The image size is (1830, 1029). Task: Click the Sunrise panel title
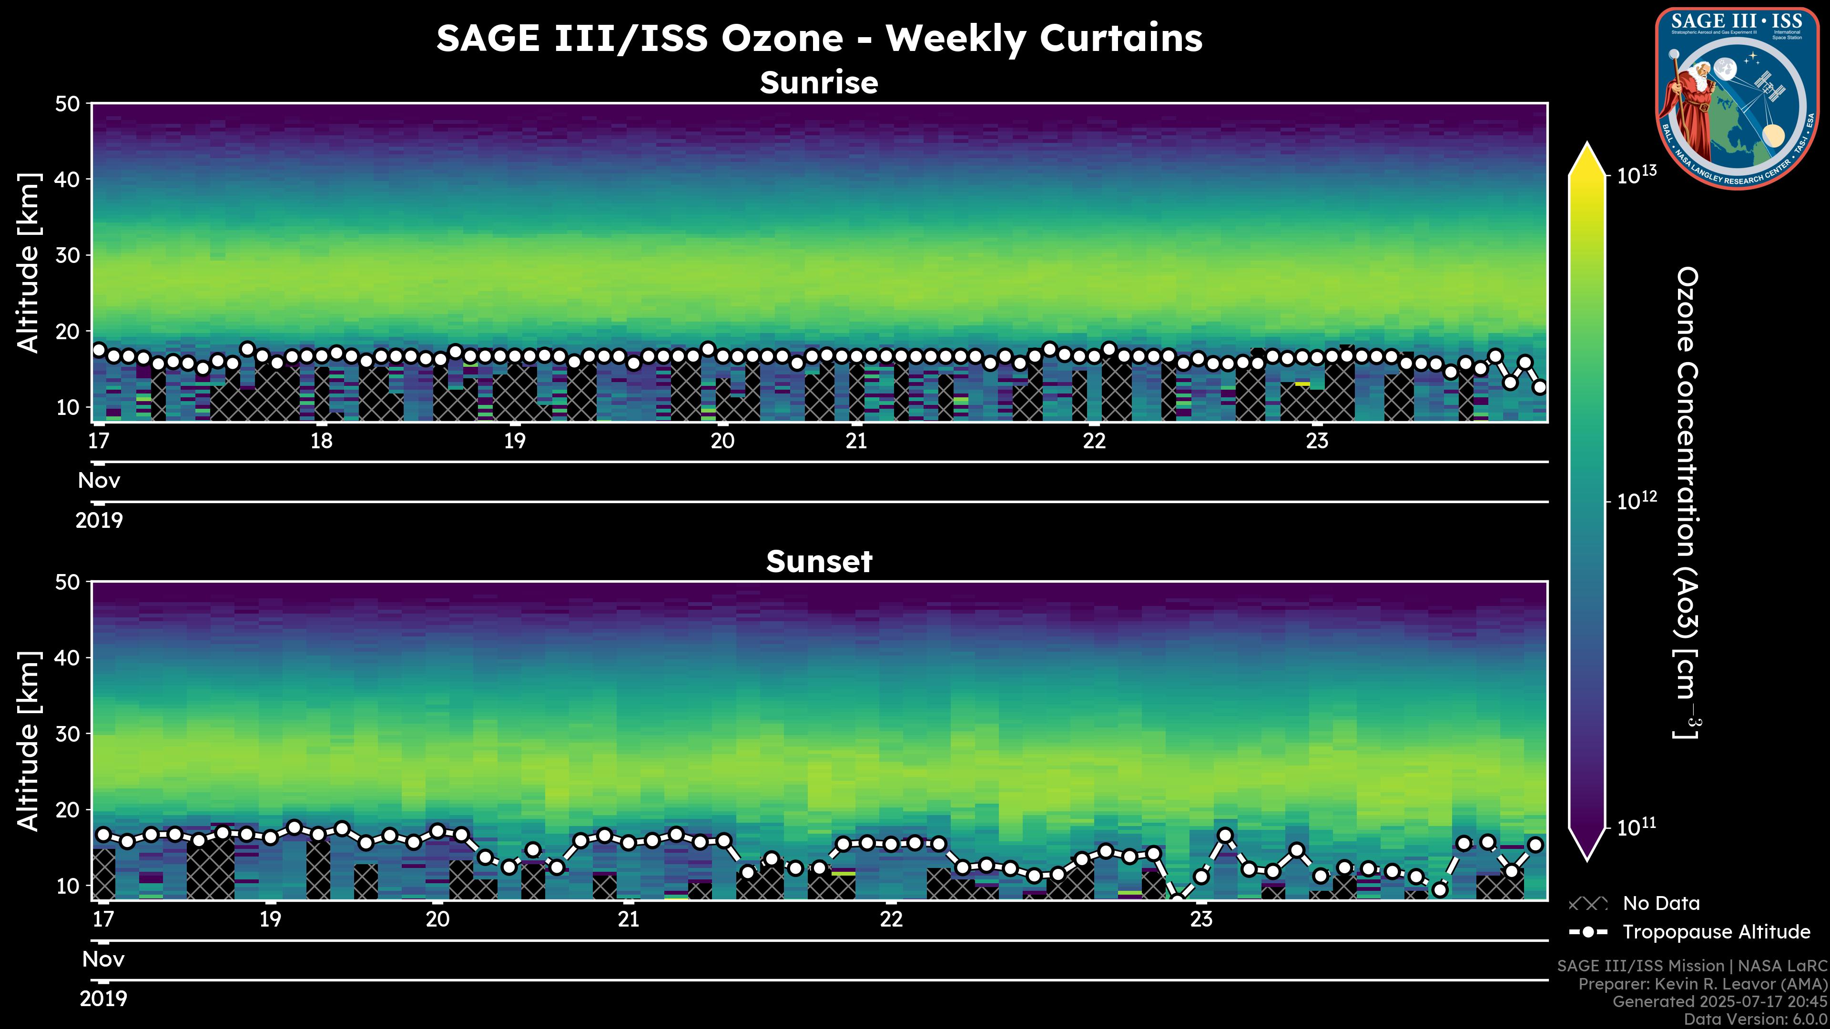(818, 83)
